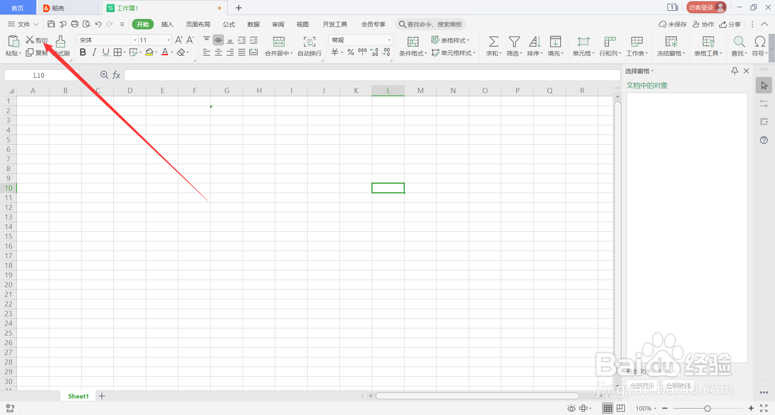Open the Print Preview icon
775x415 pixels.
(86, 24)
